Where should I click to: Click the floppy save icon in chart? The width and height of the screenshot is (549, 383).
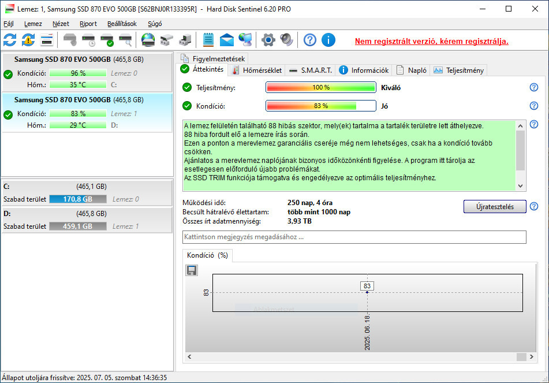[x=192, y=270]
